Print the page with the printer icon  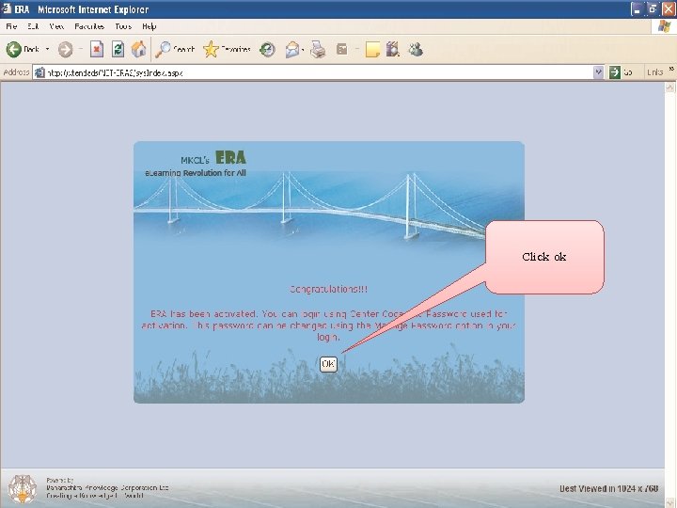point(319,49)
